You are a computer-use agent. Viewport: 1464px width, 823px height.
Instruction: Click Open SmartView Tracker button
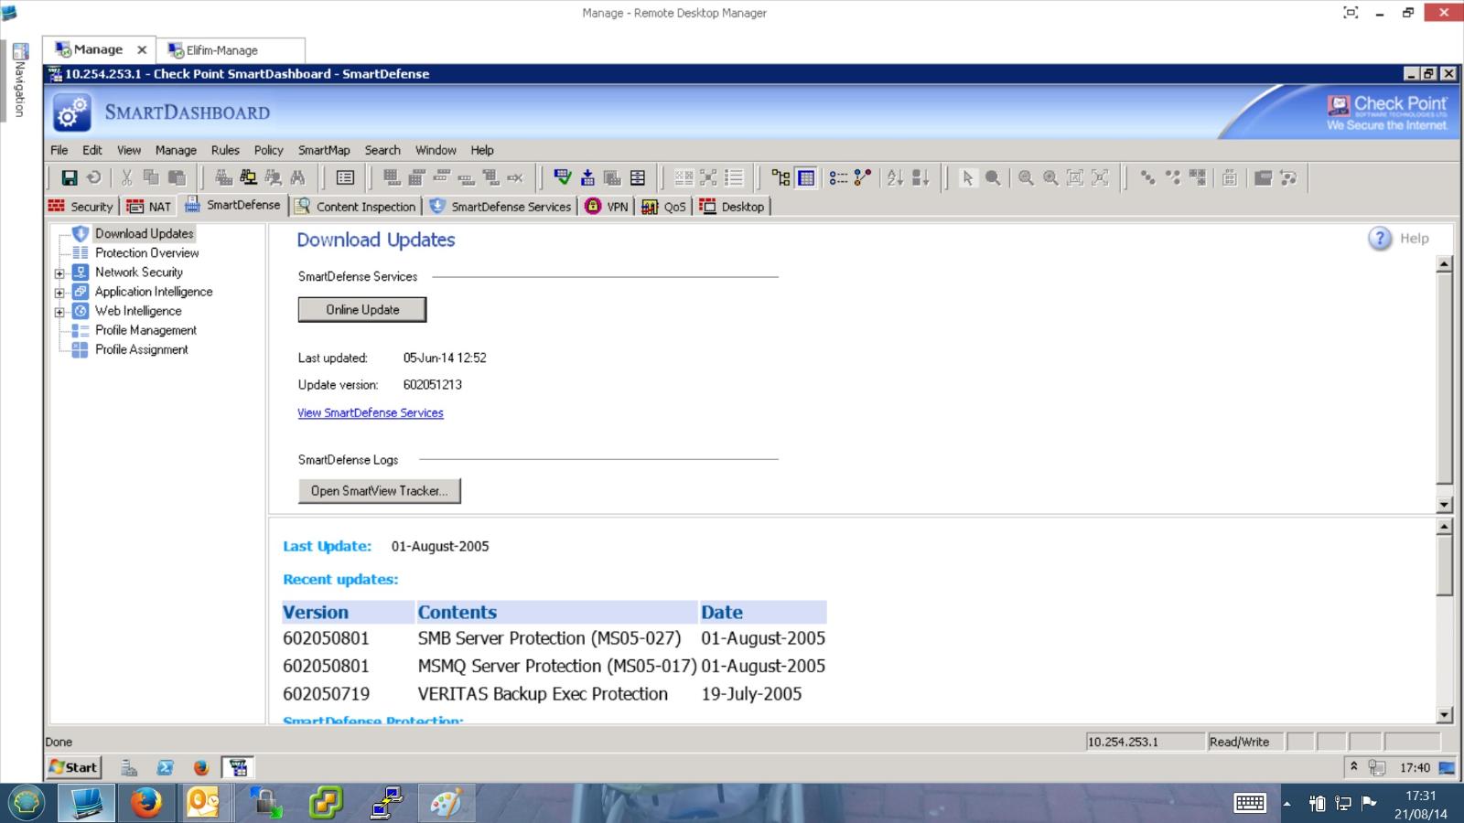tap(379, 491)
